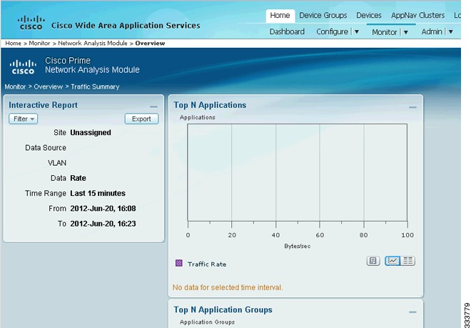Collapse the Top N Application Groups panel
The image size is (471, 328).
click(412, 312)
